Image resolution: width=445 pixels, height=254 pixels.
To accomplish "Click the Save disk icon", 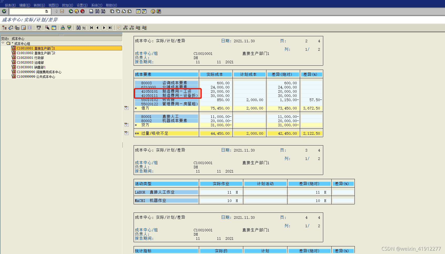I will click(62, 11).
